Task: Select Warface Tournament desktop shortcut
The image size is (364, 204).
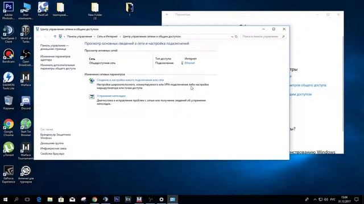Action: tap(26, 151)
